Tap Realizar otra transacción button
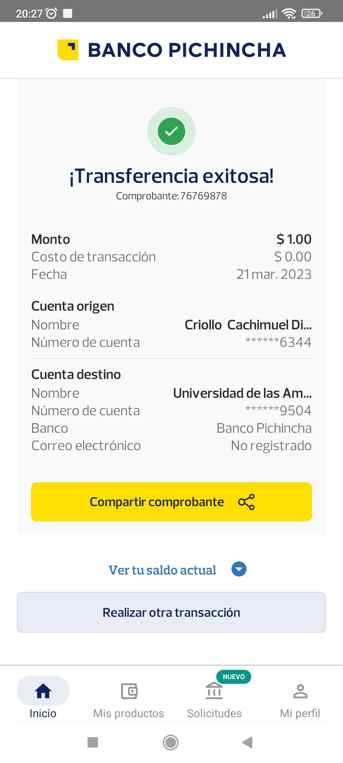The width and height of the screenshot is (343, 763). coord(171,612)
